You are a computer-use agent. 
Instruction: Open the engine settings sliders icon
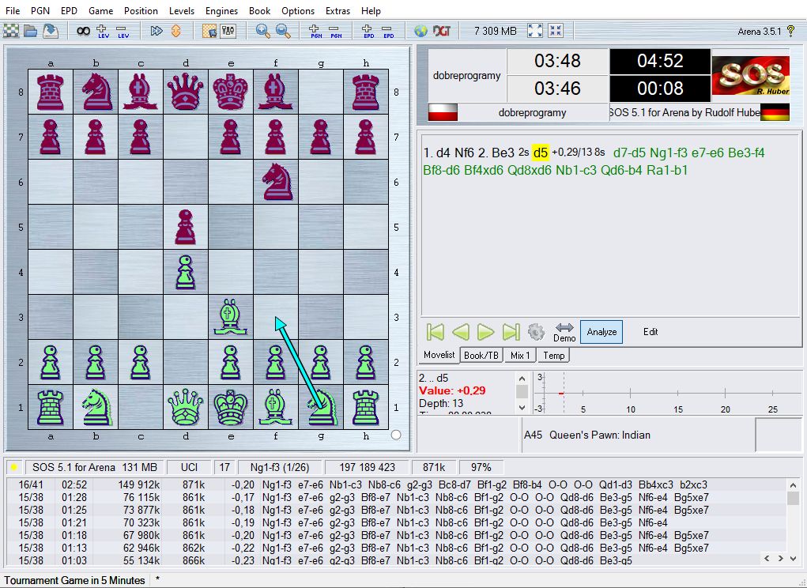[x=228, y=32]
